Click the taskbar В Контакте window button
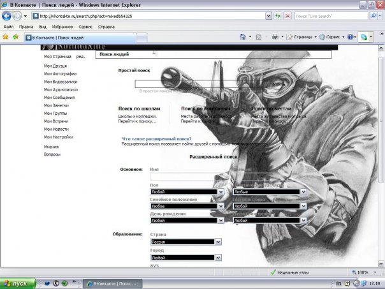385x289 pixels. [112, 284]
